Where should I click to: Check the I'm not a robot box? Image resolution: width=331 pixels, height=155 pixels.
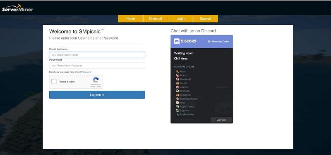click(x=54, y=82)
